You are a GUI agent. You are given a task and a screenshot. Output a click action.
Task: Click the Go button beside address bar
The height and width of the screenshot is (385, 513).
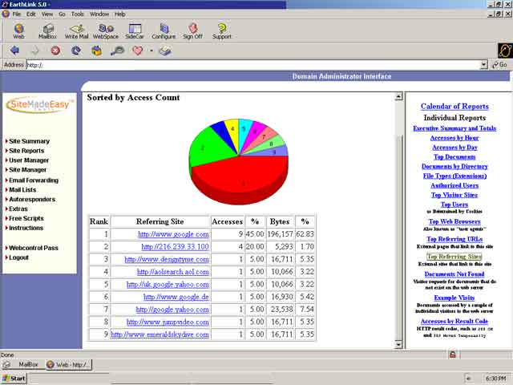click(x=499, y=65)
